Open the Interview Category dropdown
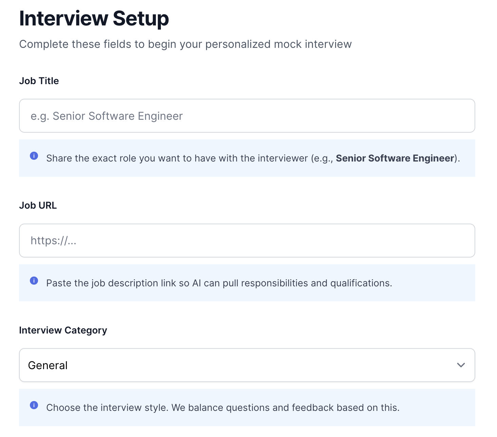Viewport: 497px width, 437px height. (247, 365)
